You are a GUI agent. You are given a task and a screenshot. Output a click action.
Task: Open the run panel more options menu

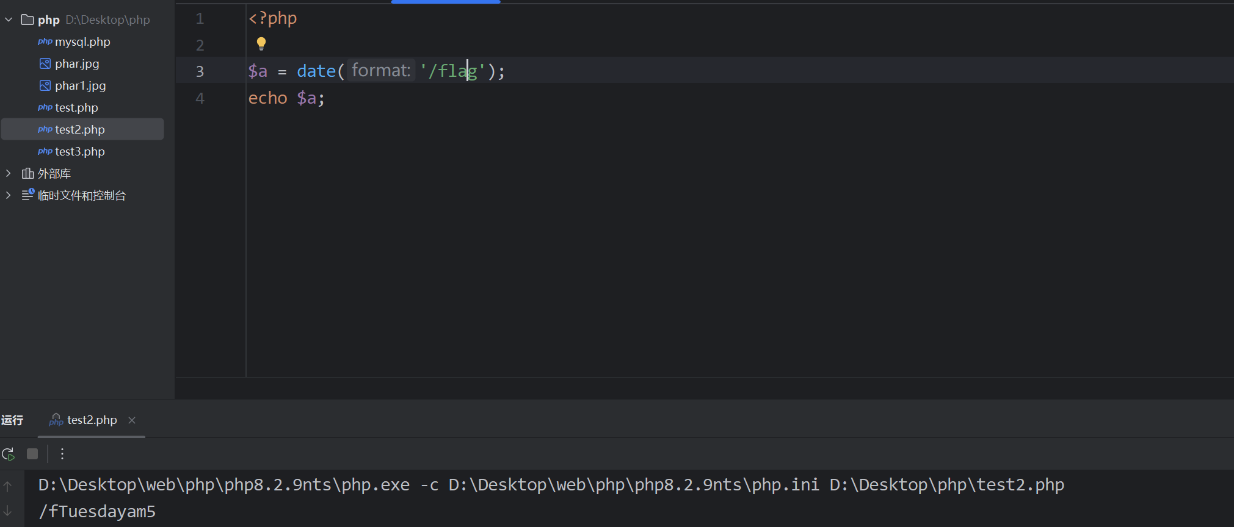tap(62, 454)
